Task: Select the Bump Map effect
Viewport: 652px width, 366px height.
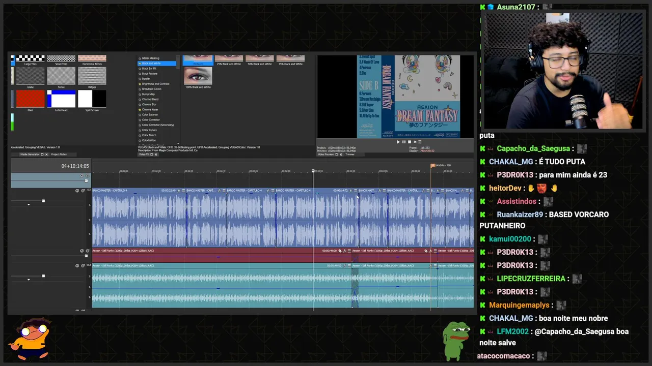Action: pos(148,94)
